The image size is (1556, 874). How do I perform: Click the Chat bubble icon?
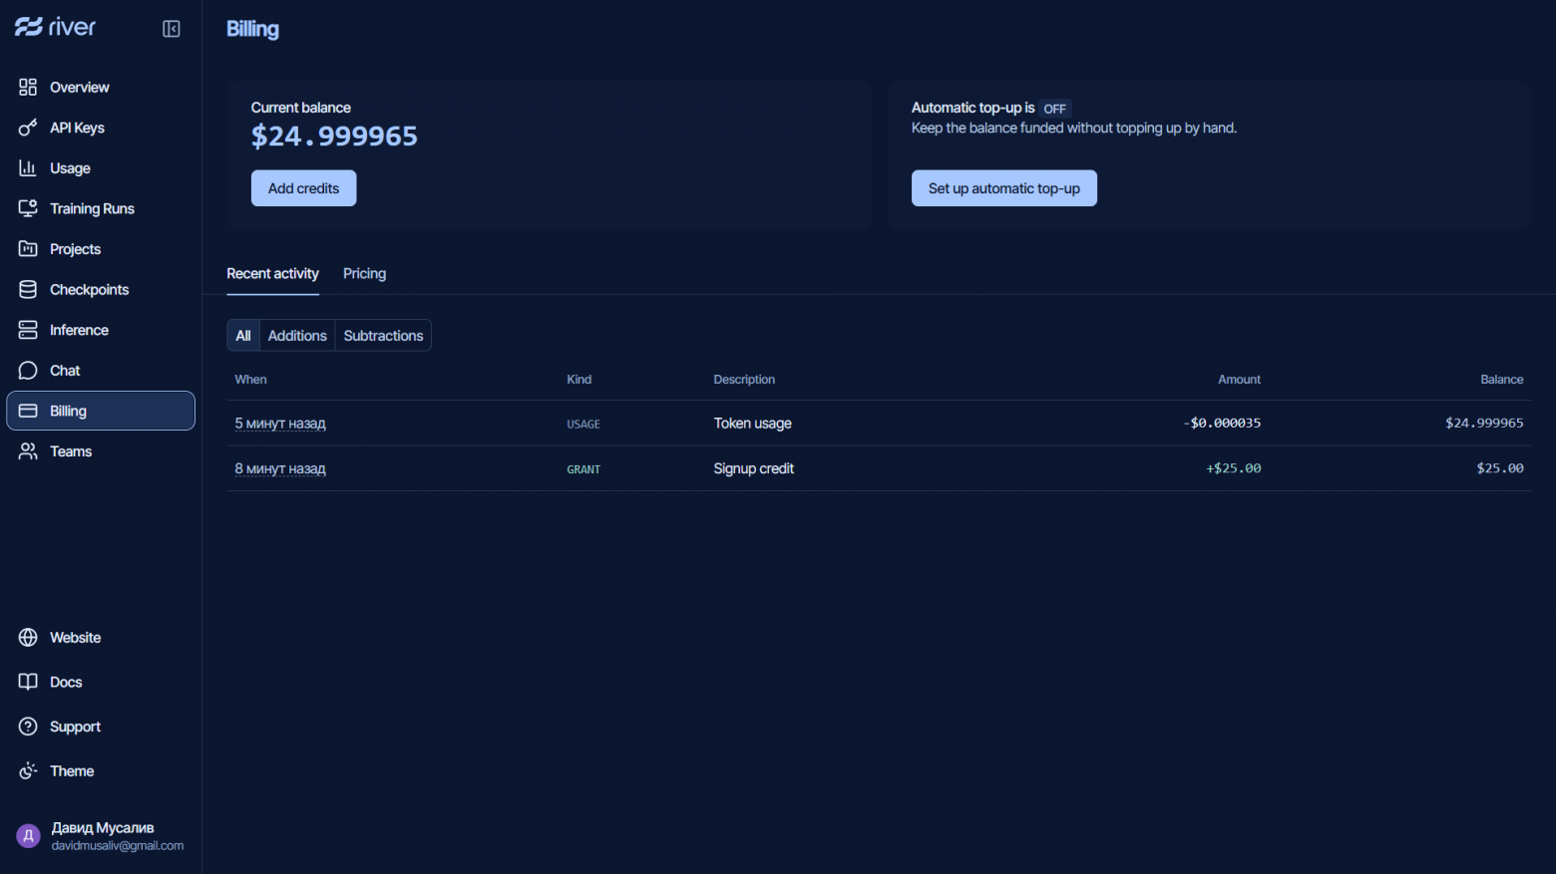[x=28, y=371]
